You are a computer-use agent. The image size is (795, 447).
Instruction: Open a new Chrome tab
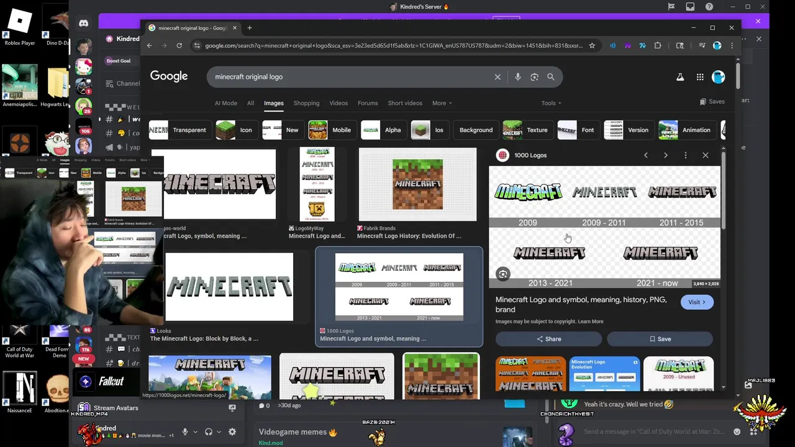[250, 28]
